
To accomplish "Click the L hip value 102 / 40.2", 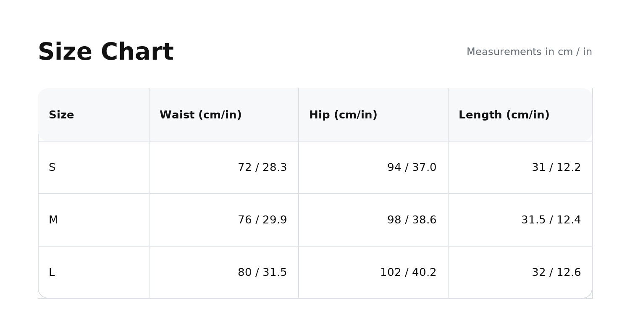I will tap(408, 273).
